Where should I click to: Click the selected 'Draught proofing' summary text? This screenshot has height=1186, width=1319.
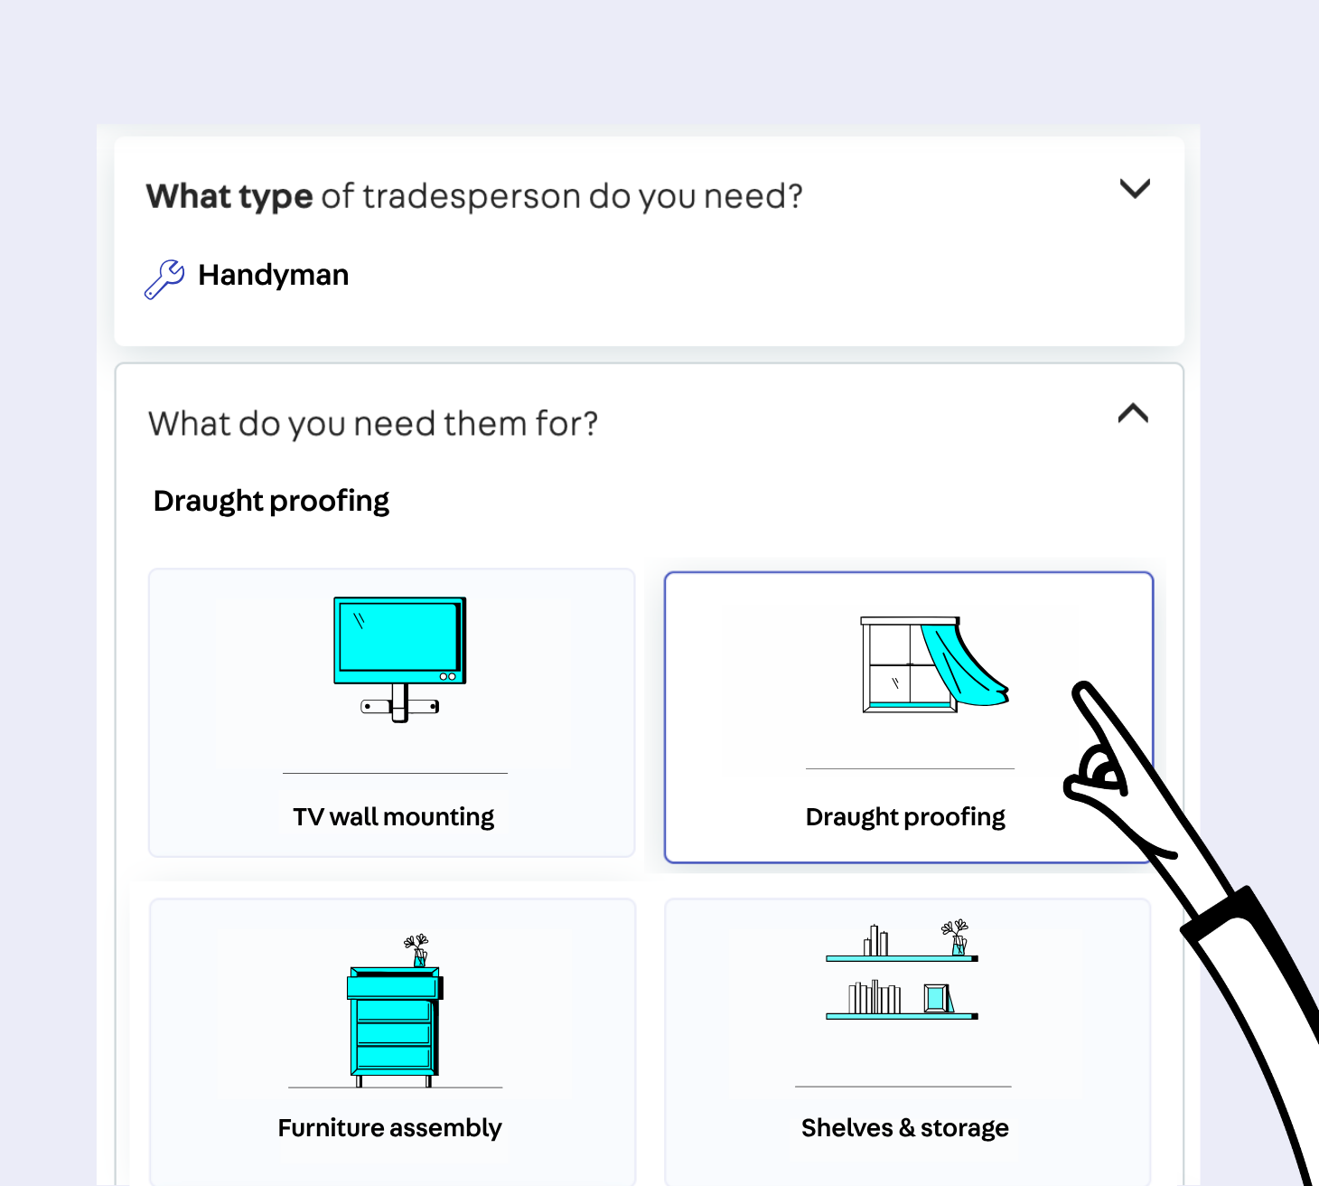pos(271,501)
